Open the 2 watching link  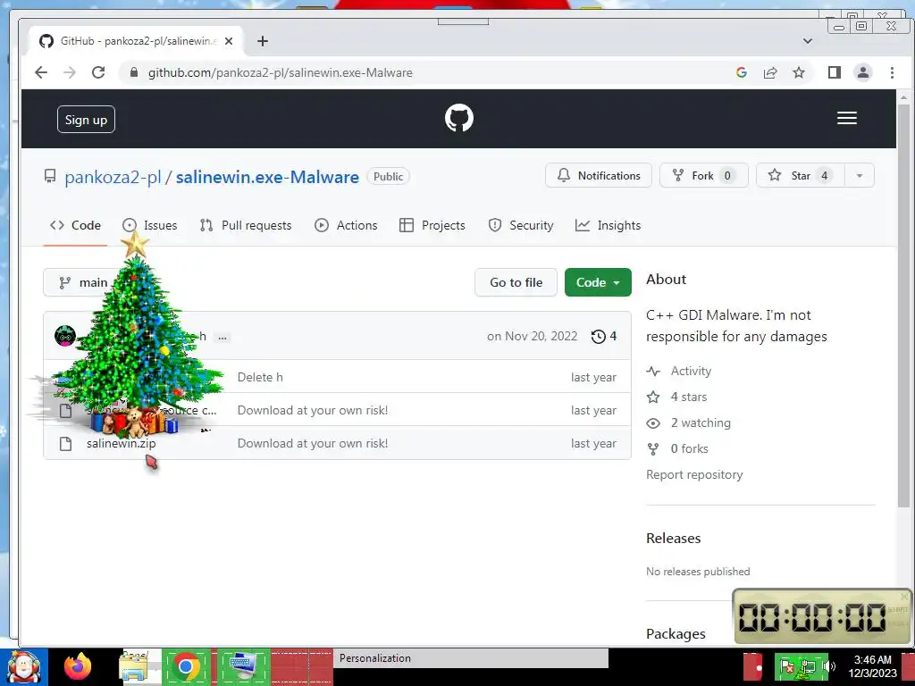click(701, 422)
